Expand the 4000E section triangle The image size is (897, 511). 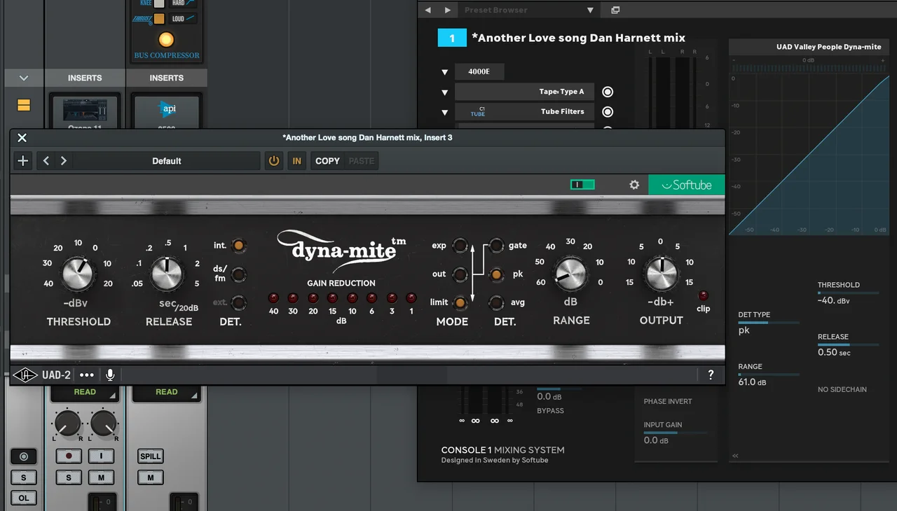point(444,72)
